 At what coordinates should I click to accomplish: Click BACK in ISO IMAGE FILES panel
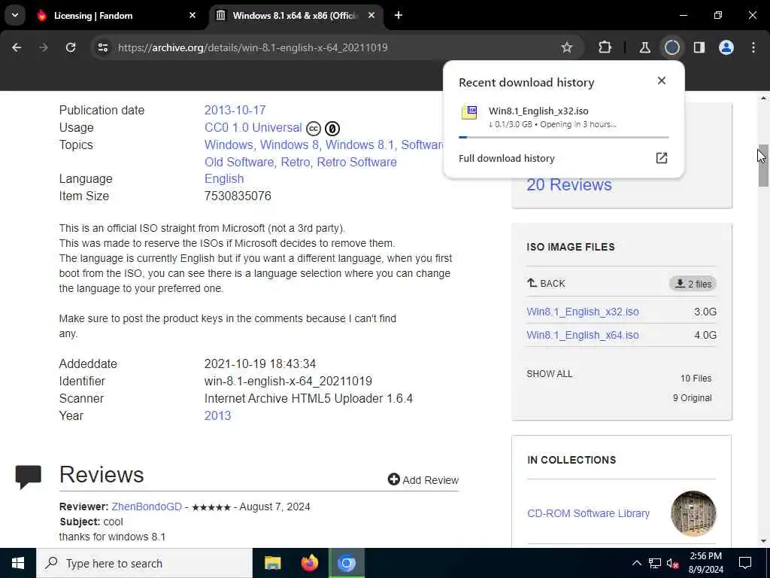546,283
